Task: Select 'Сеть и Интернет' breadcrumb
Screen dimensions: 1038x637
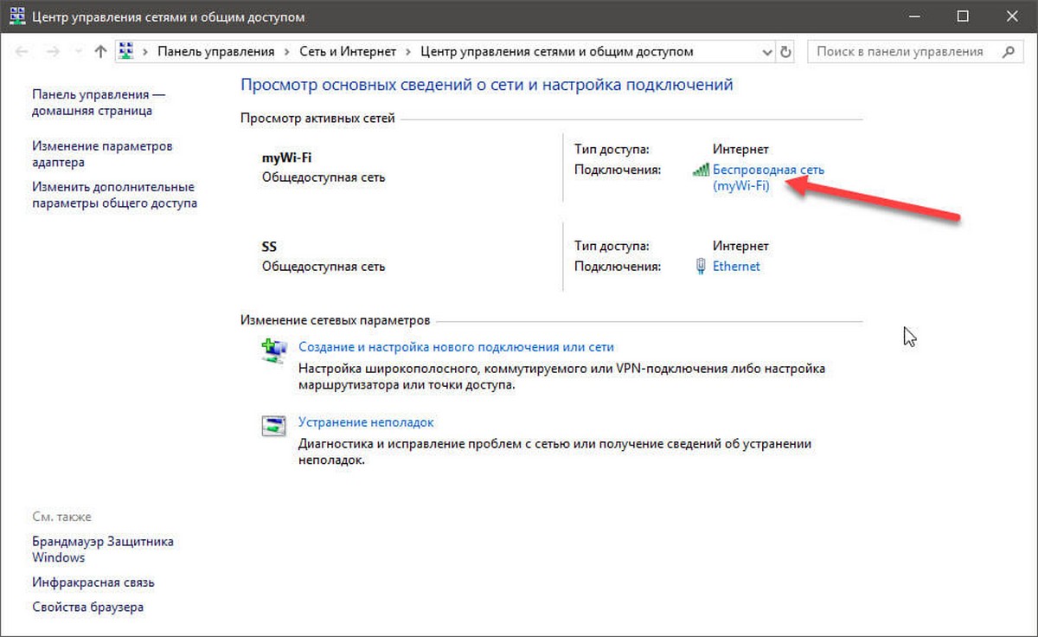Action: (x=348, y=52)
